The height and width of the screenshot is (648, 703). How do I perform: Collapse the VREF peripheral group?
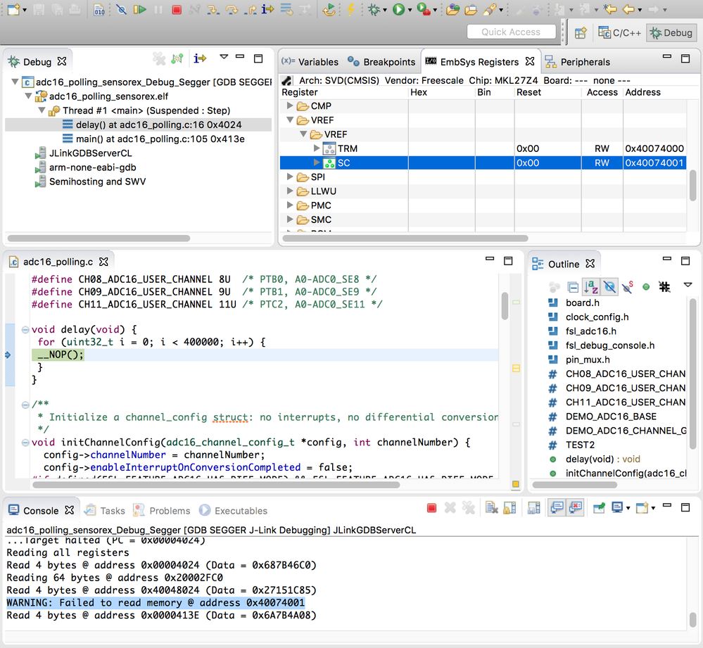coord(290,120)
